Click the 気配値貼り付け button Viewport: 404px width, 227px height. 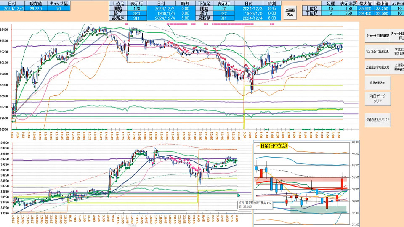point(378,120)
